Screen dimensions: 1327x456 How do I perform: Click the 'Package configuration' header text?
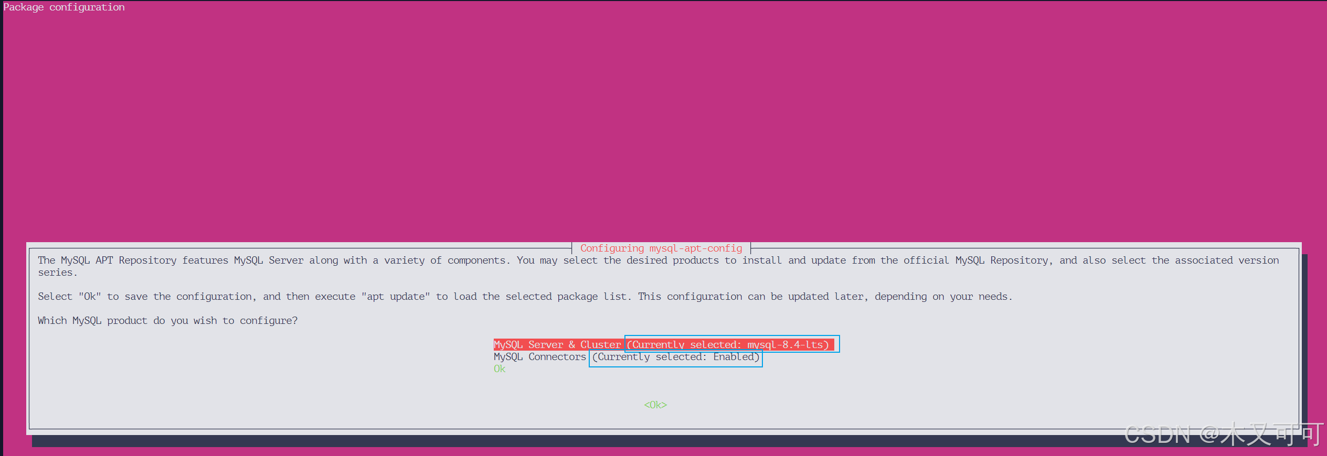tap(64, 7)
